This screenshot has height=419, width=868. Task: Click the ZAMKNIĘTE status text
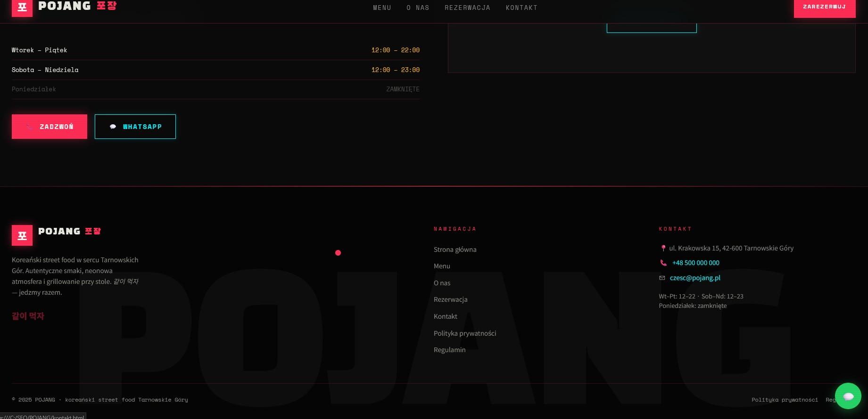tap(403, 89)
